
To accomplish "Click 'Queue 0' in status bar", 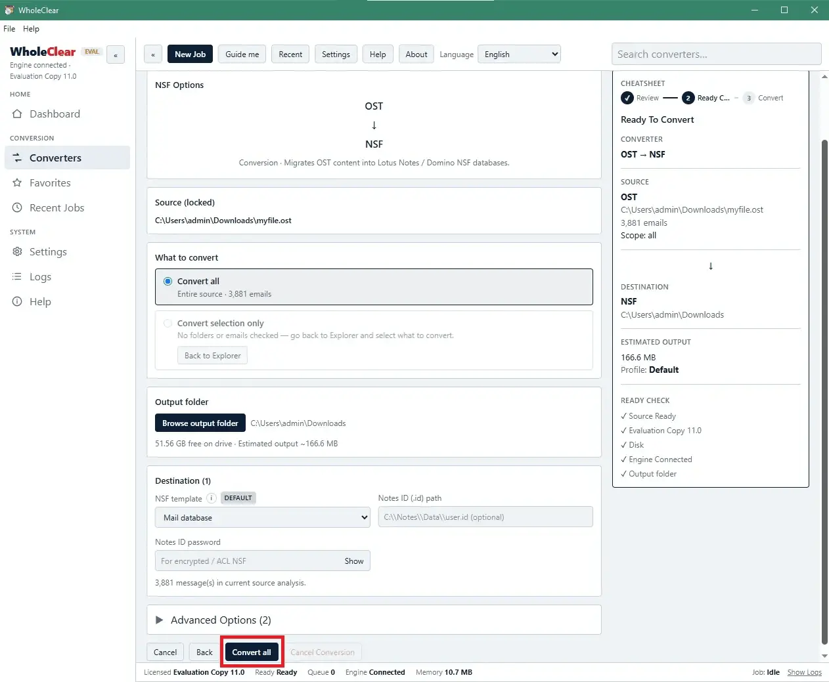I will [321, 672].
